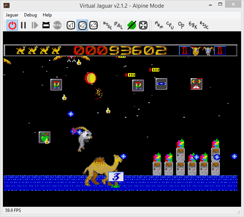
Task: Insert a cartridge with the cartridge icon
Action: click(46, 25)
